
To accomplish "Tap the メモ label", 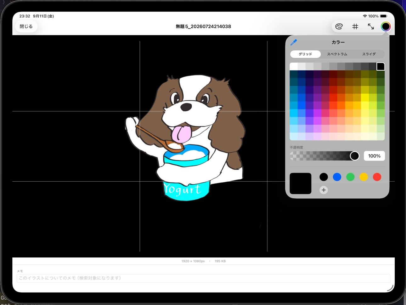I will pyautogui.click(x=20, y=271).
